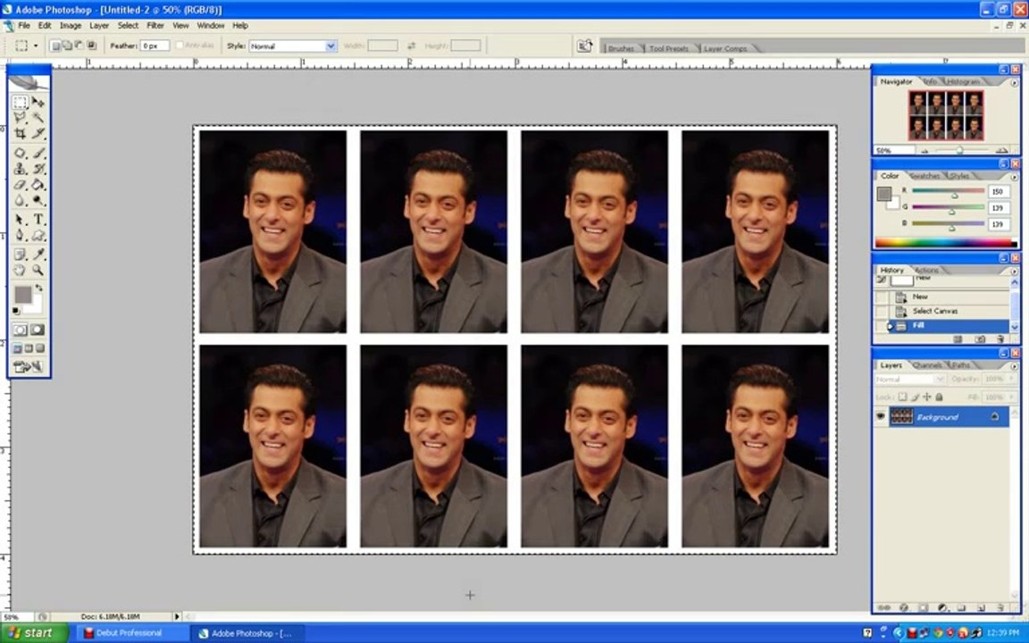Select the Move tool

[x=38, y=102]
